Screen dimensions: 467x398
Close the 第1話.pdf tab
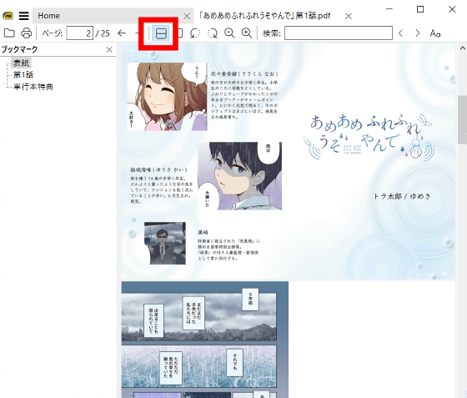coord(349,16)
